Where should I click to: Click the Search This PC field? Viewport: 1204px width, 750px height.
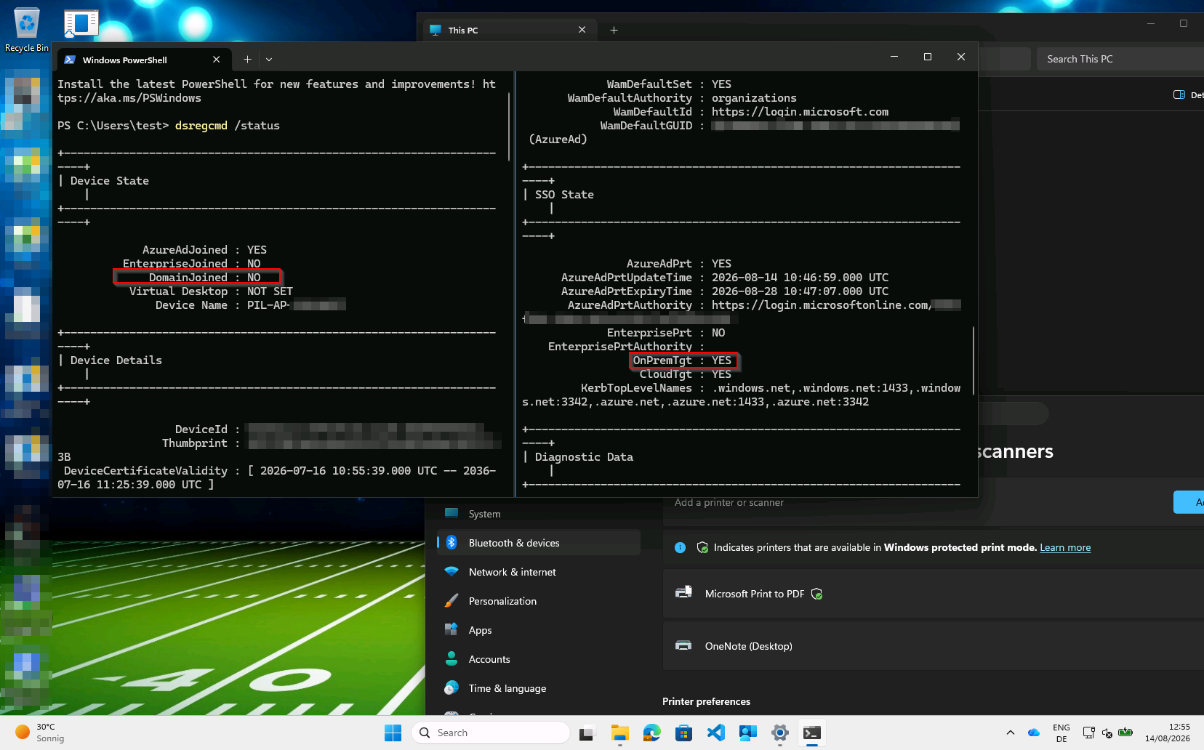[1120, 59]
